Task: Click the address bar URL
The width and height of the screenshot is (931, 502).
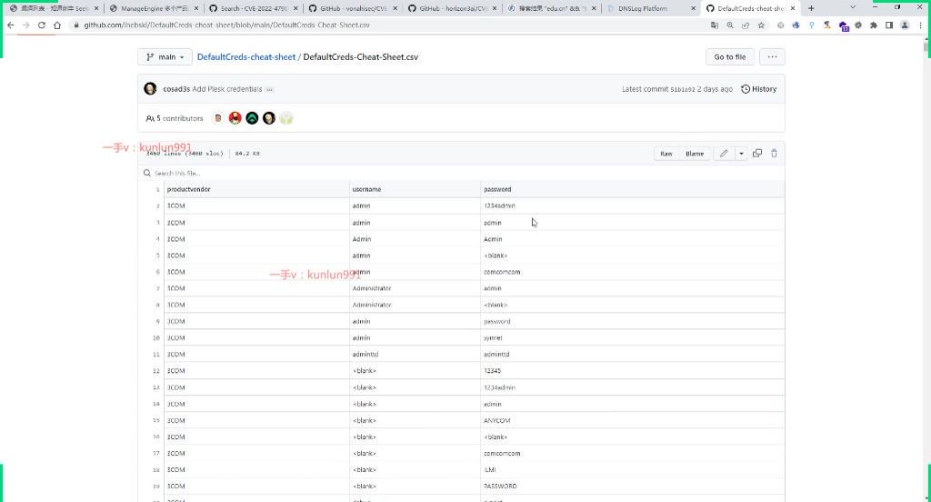Action: click(226, 25)
